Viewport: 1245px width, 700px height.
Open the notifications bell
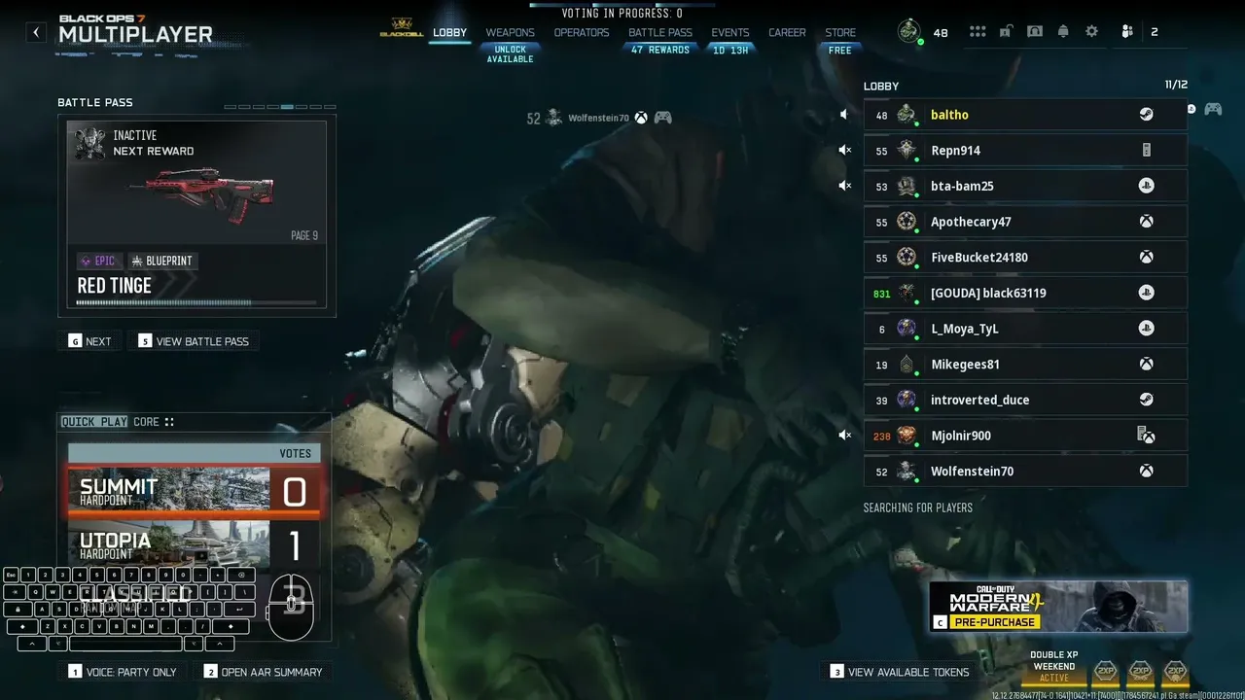coord(1063,31)
